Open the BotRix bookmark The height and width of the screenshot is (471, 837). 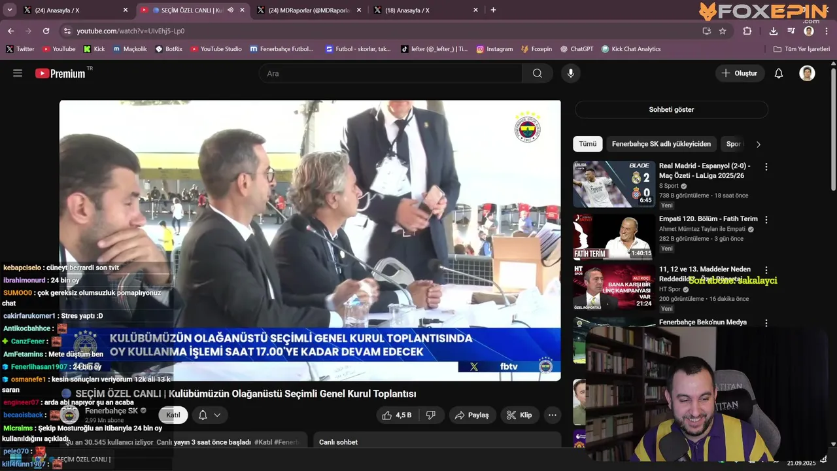pyautogui.click(x=169, y=49)
